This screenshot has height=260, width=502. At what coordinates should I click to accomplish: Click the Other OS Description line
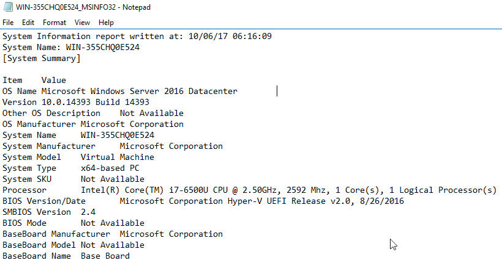tap(92, 113)
